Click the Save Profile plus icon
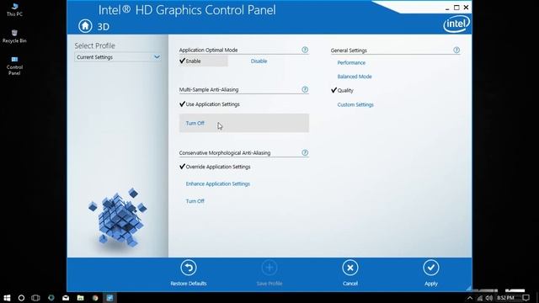 click(269, 268)
